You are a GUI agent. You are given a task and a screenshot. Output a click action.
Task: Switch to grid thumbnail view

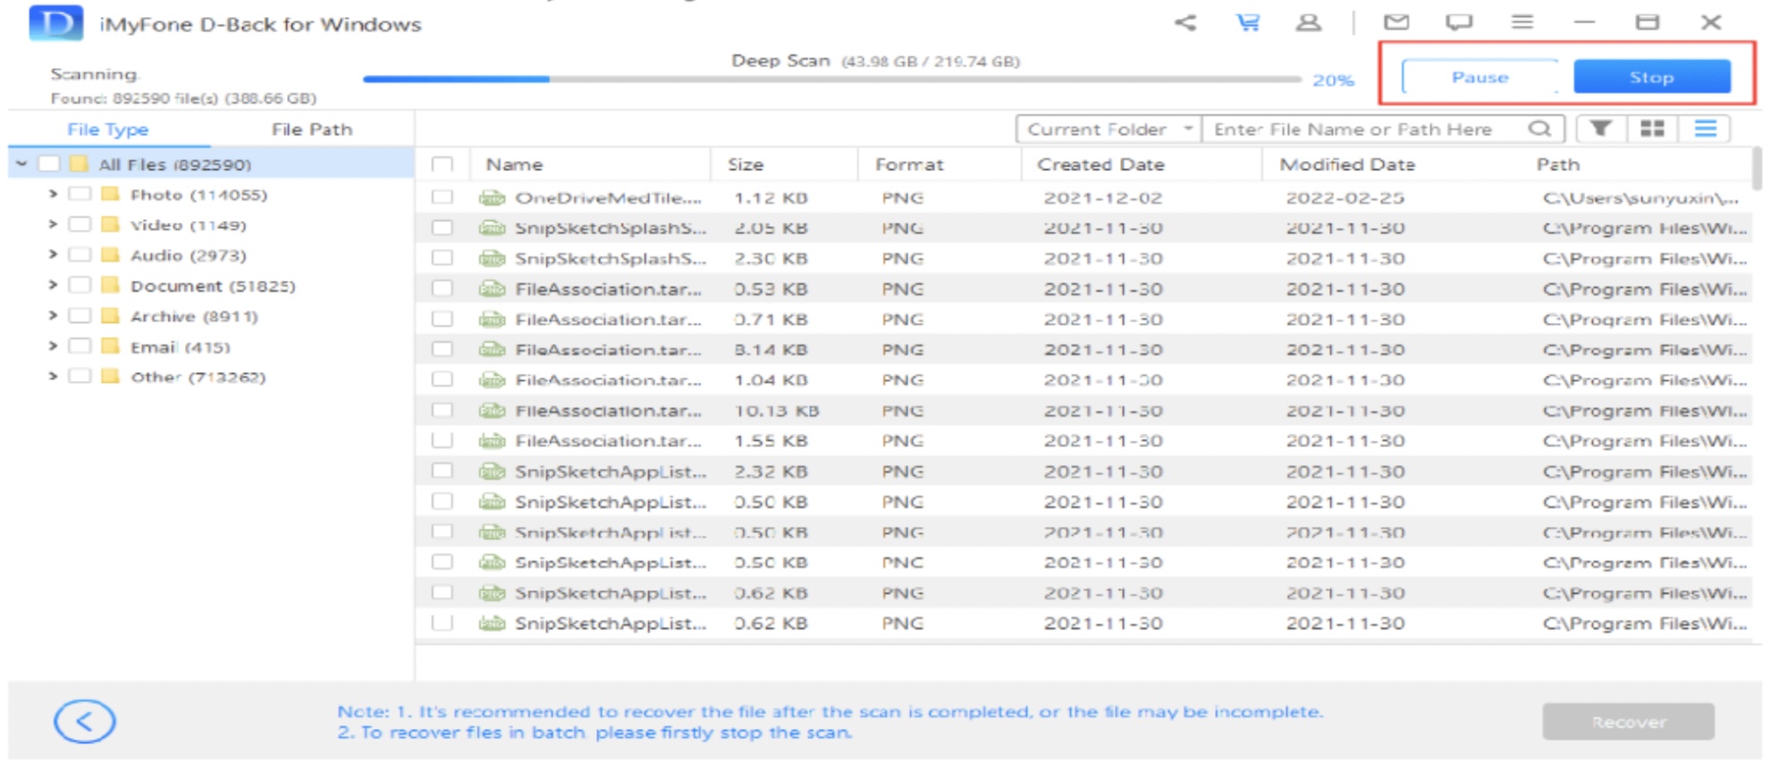click(1652, 129)
